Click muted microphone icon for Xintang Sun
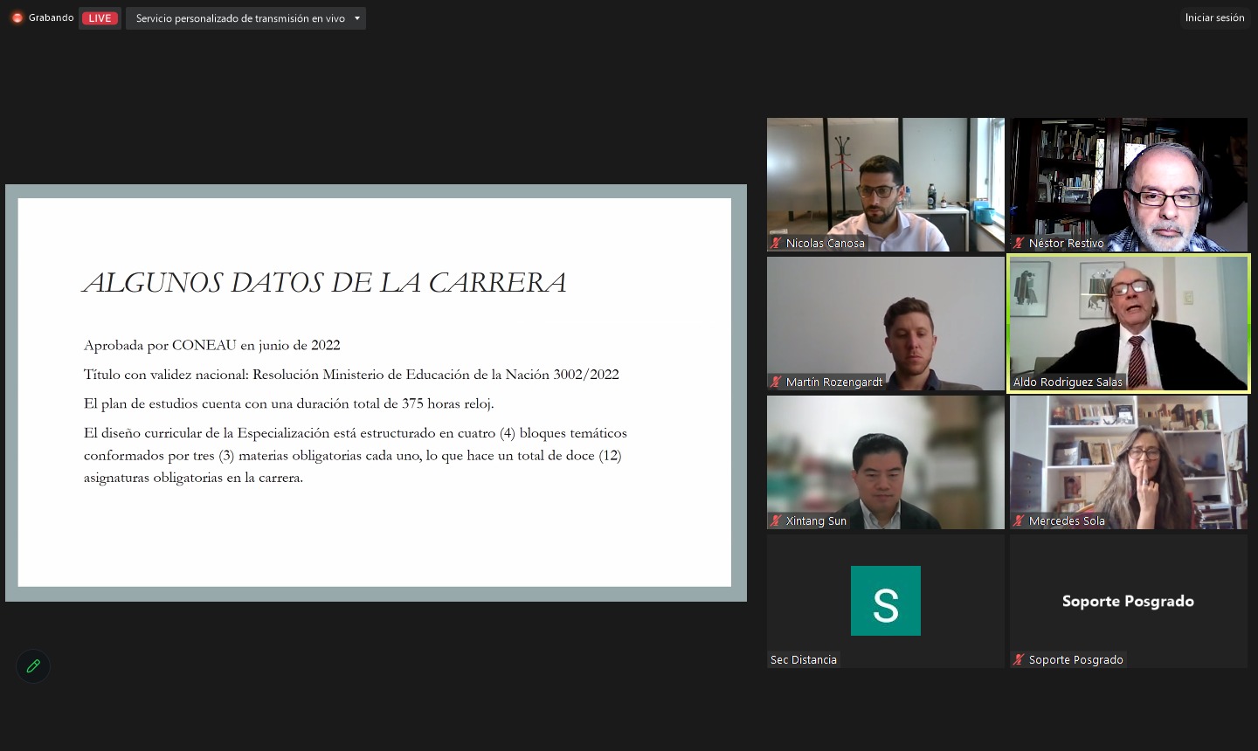This screenshot has height=751, width=1258. (x=776, y=520)
